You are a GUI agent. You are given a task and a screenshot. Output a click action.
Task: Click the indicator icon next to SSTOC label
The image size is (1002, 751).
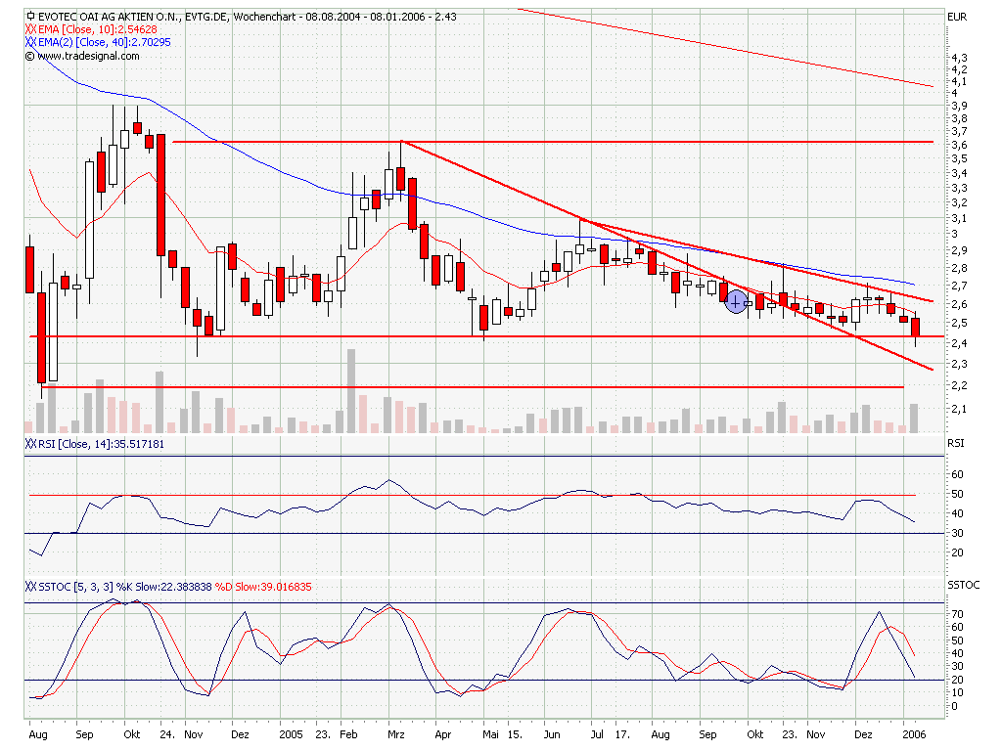pos(30,586)
